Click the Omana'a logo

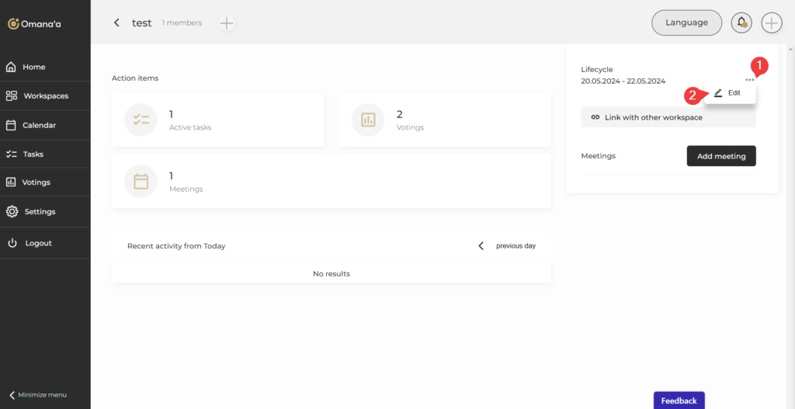point(35,23)
